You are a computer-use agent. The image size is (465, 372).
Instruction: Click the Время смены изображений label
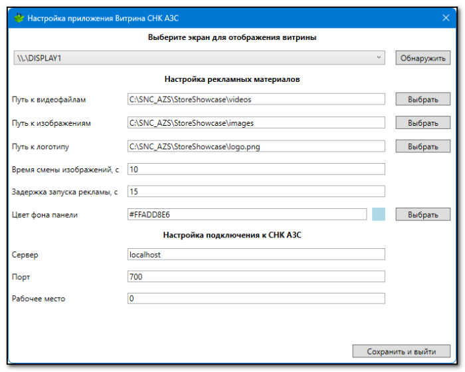click(x=65, y=170)
